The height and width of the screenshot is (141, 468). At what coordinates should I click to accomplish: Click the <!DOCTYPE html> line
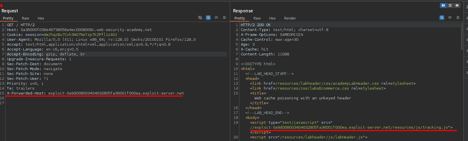(258, 64)
